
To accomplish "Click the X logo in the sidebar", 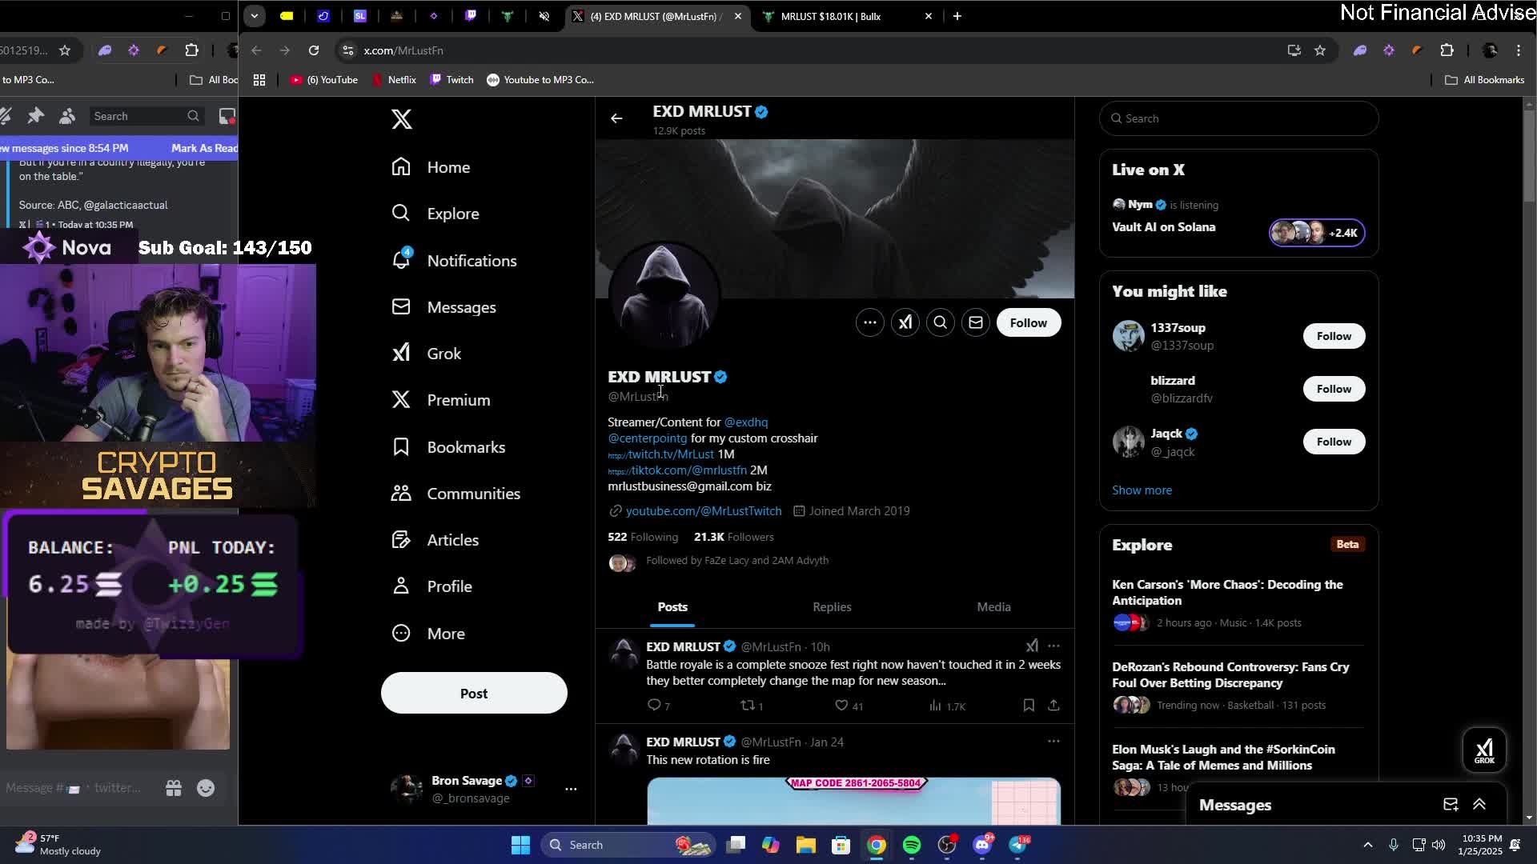I will tap(402, 119).
